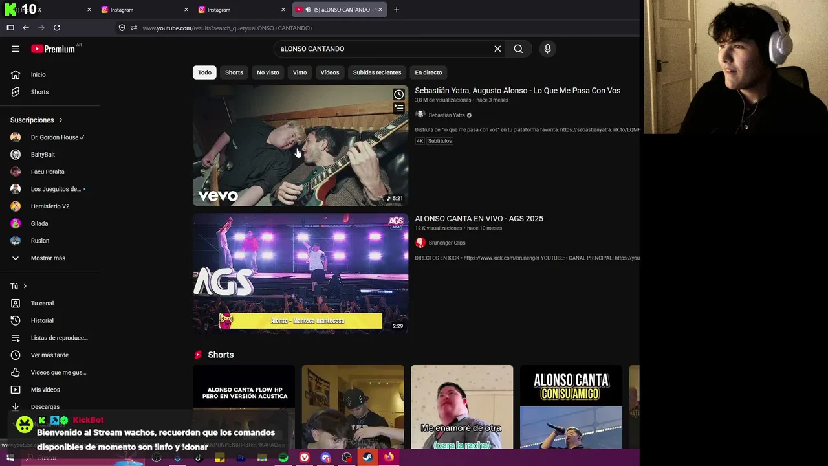Open Ver más tarde in the sidebar
Viewport: 828px width, 466px height.
(x=50, y=355)
